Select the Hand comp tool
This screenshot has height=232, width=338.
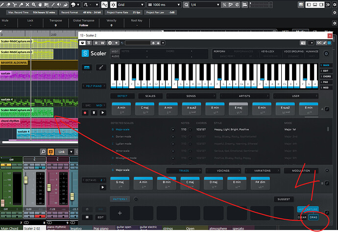pyautogui.click(x=40, y=4)
